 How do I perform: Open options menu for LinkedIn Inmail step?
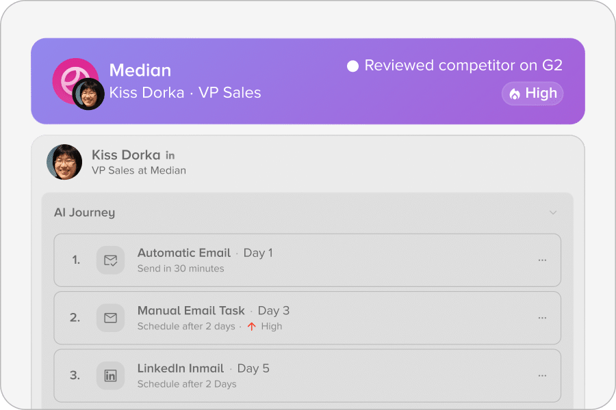542,375
